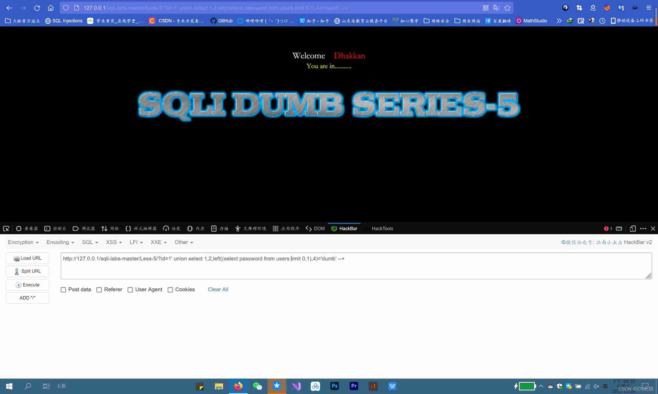Open the SQL dropdown menu

(90, 242)
